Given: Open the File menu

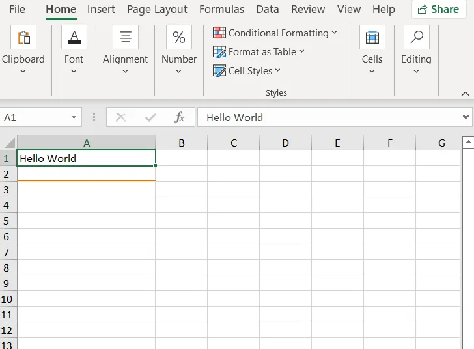Looking at the screenshot, I should coord(17,9).
